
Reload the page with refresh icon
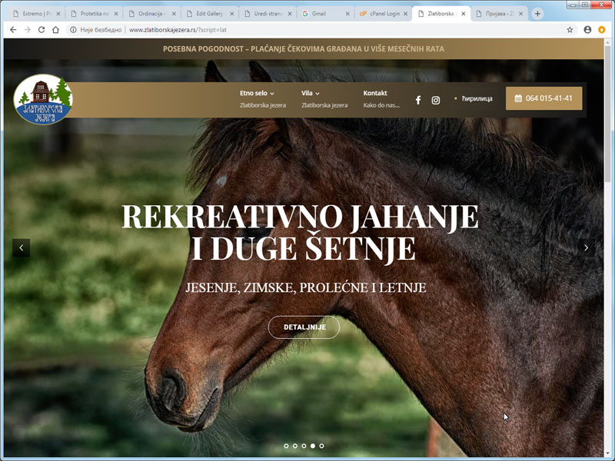click(42, 30)
